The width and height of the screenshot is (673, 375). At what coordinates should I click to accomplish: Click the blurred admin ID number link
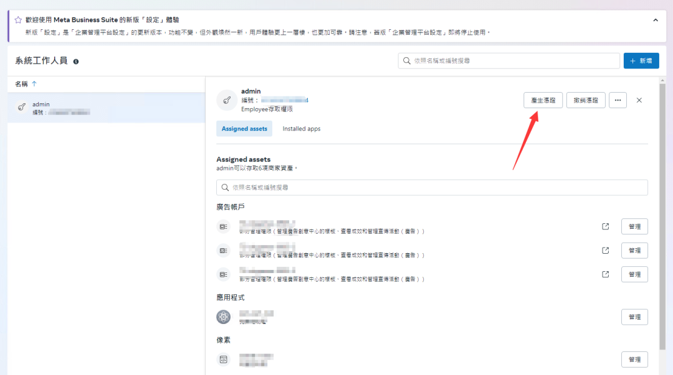284,100
